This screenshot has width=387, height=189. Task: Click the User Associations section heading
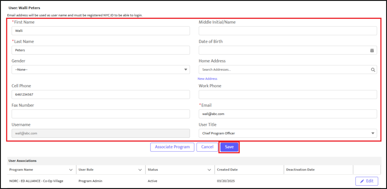coord(22,161)
